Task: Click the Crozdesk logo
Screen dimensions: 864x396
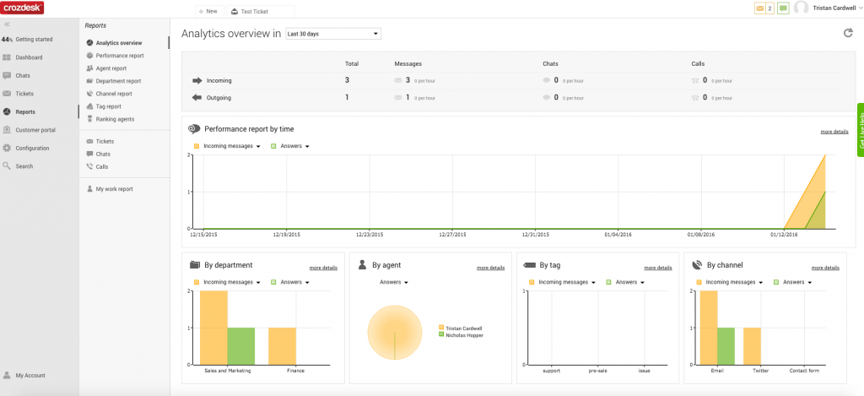Action: pyautogui.click(x=22, y=8)
